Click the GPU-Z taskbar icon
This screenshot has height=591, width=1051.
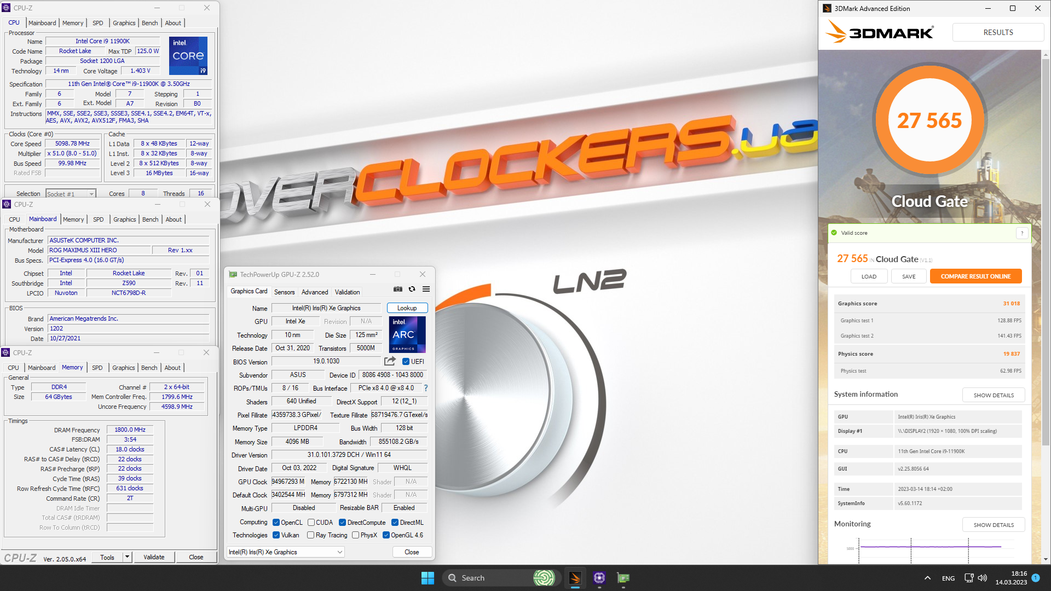623,578
